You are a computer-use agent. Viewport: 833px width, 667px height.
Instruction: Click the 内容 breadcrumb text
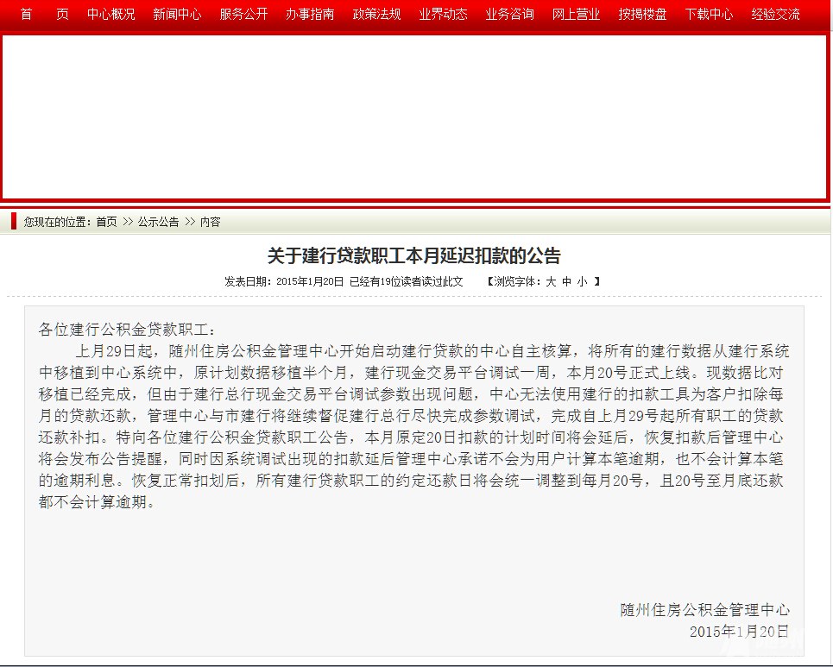click(x=211, y=222)
